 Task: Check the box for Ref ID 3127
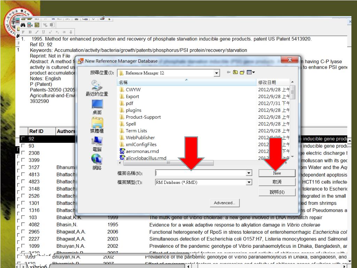[x=23, y=167]
